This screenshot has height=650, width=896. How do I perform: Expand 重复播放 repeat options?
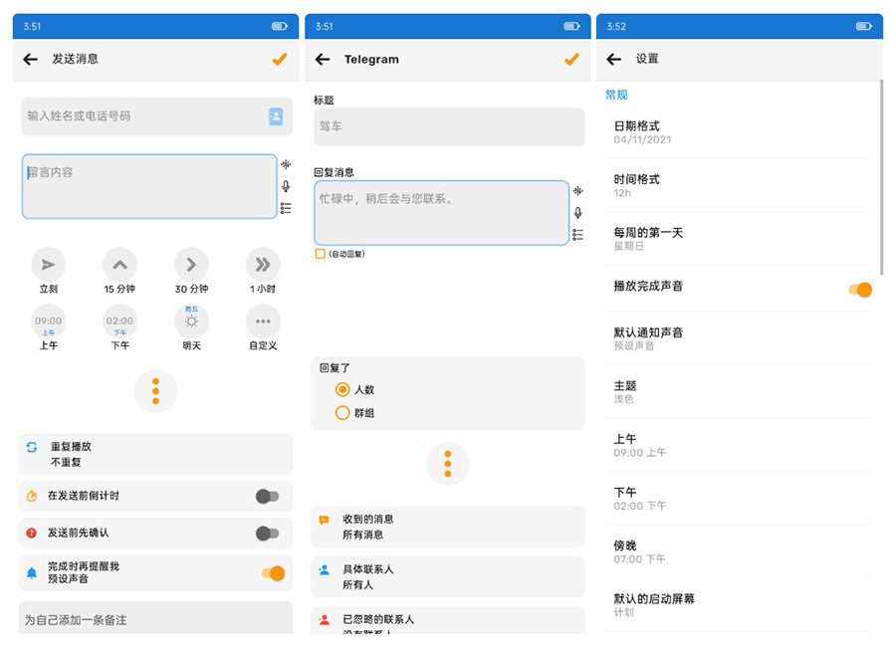coord(155,454)
